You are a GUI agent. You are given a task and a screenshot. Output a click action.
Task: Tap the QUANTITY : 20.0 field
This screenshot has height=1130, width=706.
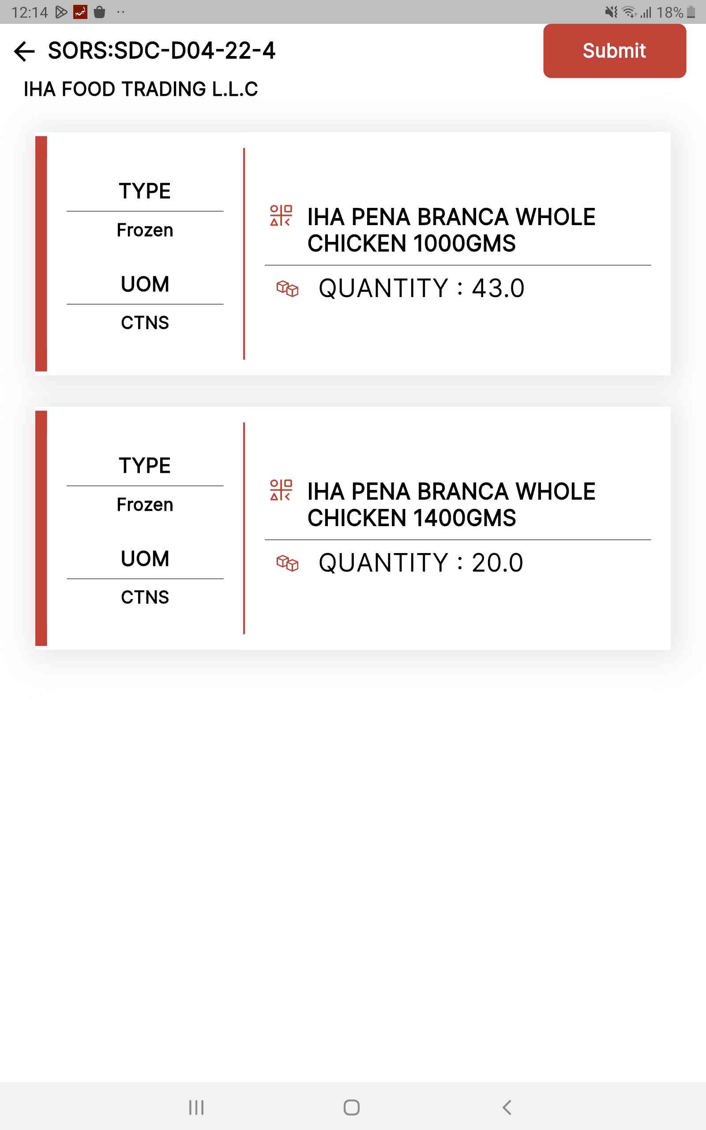(x=420, y=563)
